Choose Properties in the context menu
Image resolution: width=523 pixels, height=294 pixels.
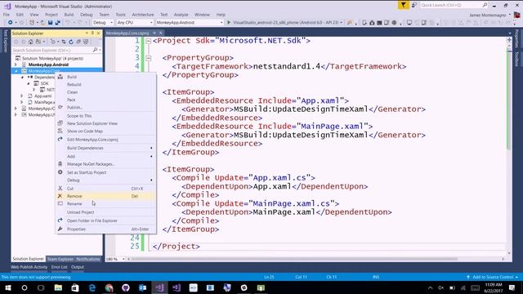pyautogui.click(x=105, y=229)
